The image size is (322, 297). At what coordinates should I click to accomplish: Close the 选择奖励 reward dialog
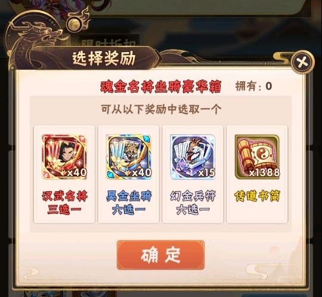[303, 62]
